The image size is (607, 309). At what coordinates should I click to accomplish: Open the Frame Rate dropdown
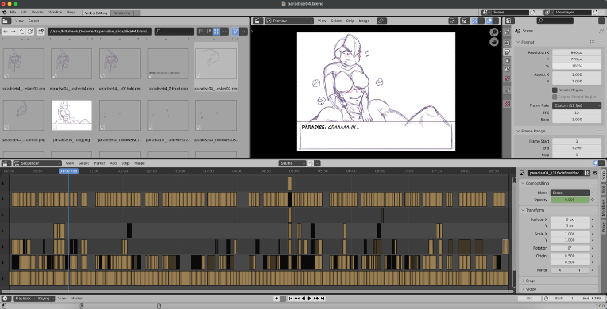pyautogui.click(x=577, y=105)
